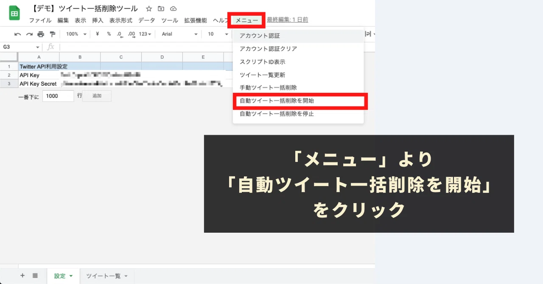This screenshot has height=284, width=543.
Task: Open the Arial font dropdown
Action: click(179, 34)
